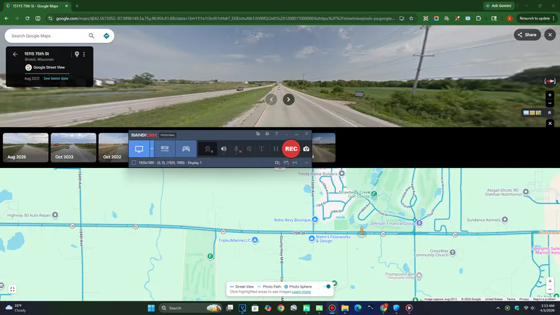
Task: Select Aug 2025 Street View thumbnail
Action: coord(26,148)
